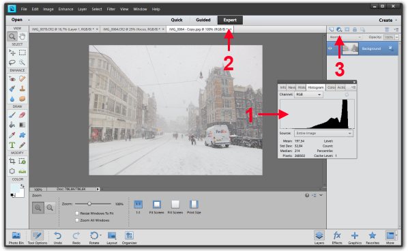Select the Gradient tool
The image size is (408, 251).
tap(23, 125)
